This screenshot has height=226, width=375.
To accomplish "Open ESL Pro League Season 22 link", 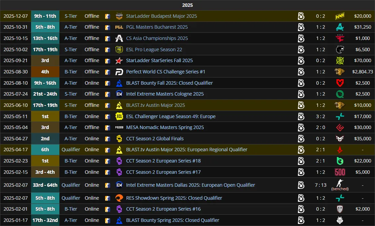I will (154, 50).
